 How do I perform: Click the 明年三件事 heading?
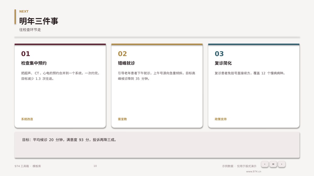(39, 21)
